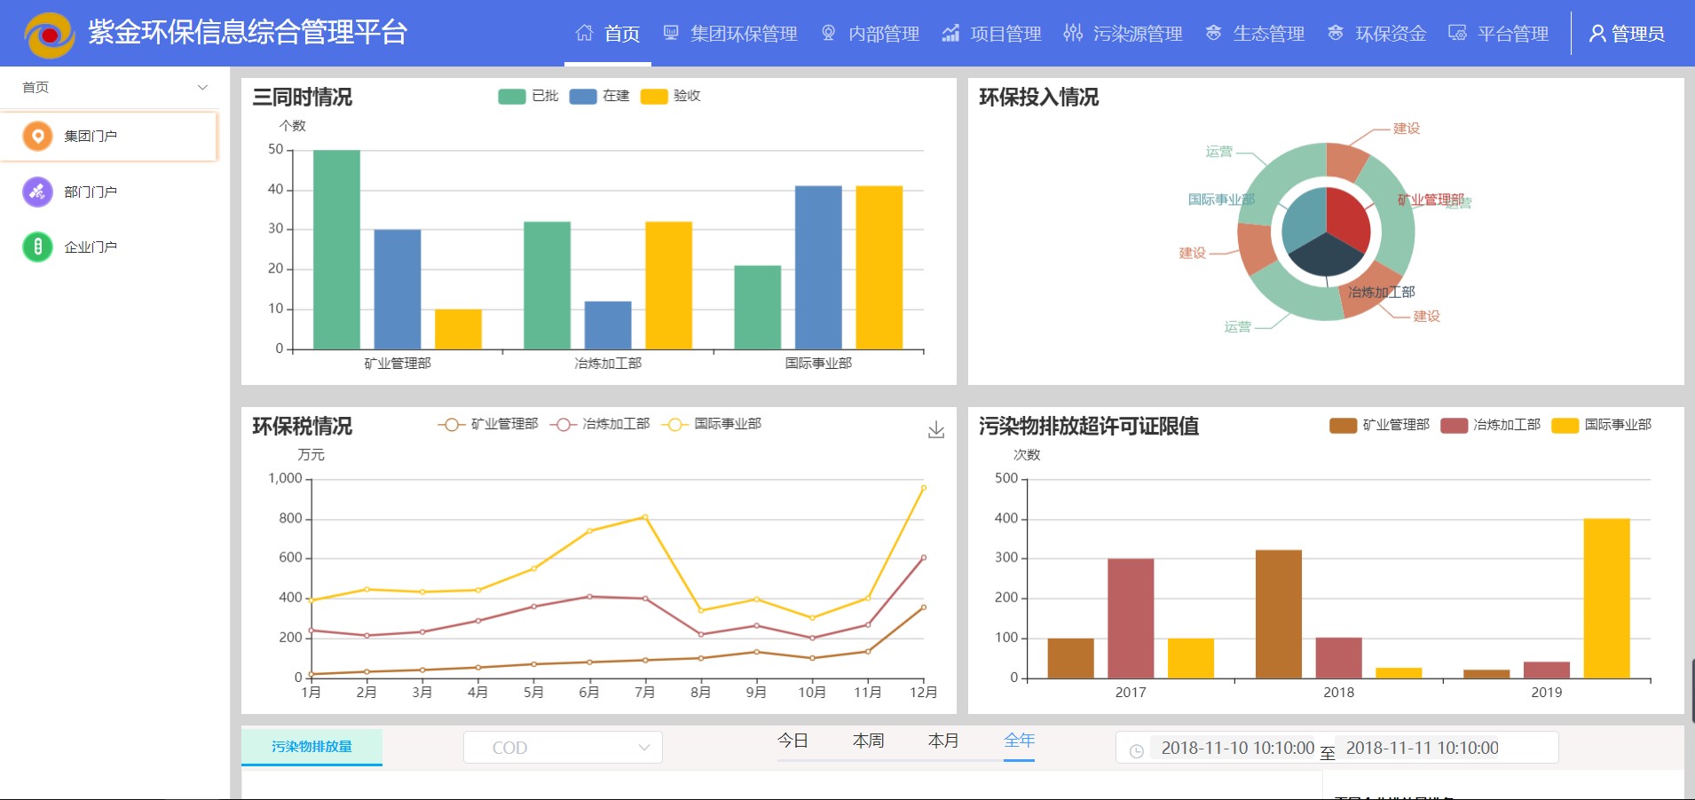Click the 冶炼加工部 axis label in 三同时情况
Viewport: 1695px width, 800px height.
point(608,363)
